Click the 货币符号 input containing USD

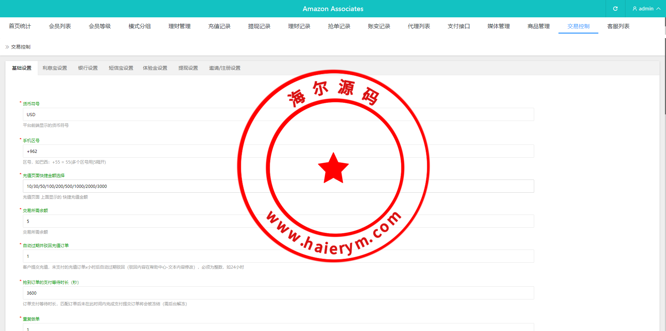(x=278, y=114)
